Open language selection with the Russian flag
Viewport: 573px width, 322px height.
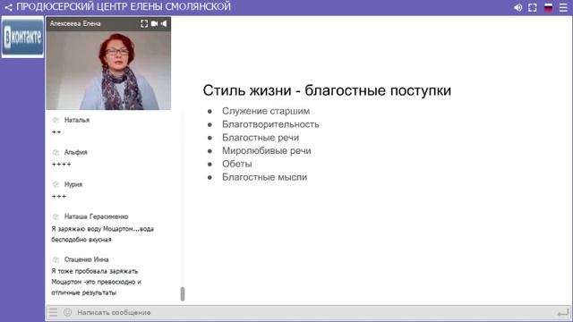click(548, 7)
